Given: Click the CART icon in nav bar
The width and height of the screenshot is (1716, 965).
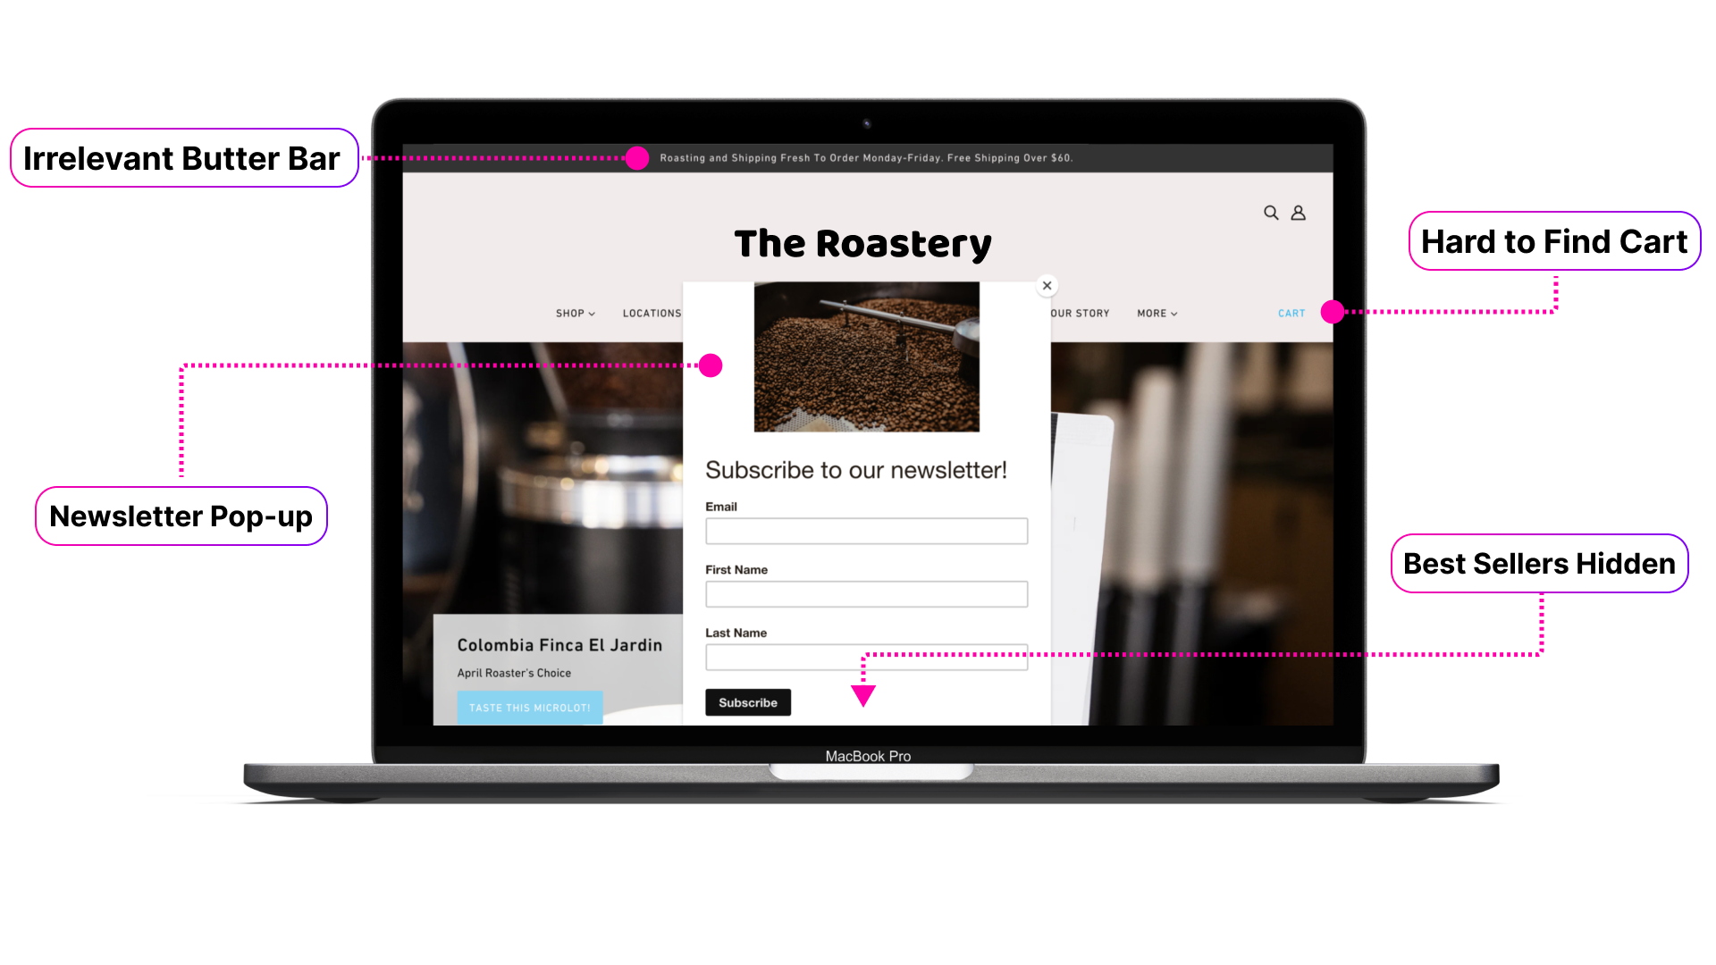Looking at the screenshot, I should coord(1291,314).
